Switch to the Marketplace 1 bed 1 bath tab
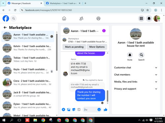The image size is (165, 123). [x=63, y=3]
